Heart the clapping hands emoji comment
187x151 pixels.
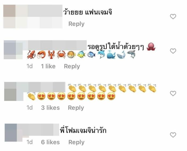tap(173, 93)
